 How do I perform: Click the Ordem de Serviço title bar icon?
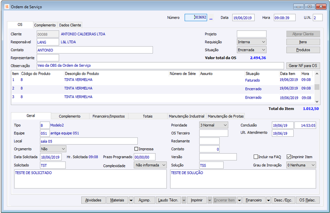pyautogui.click(x=5, y=7)
